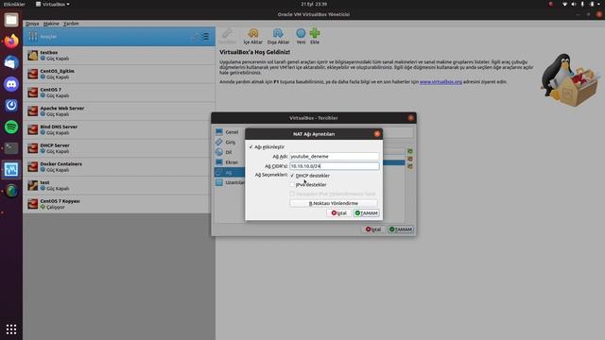The image size is (605, 340).
Task: Open the Dosya menu
Action: coord(32,24)
